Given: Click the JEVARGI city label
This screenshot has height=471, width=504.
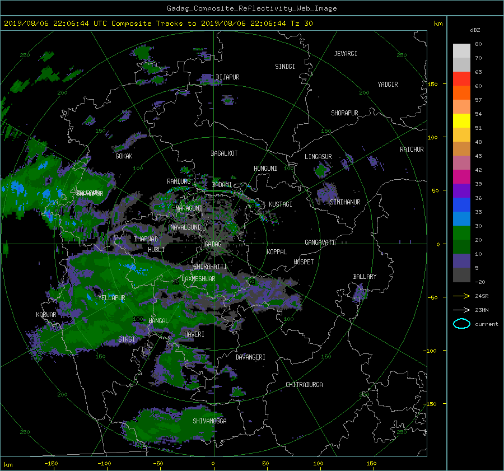Looking at the screenshot, I should tap(346, 54).
